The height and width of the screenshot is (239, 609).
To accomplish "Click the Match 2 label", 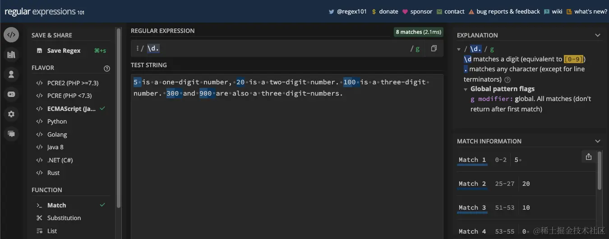I will click(x=472, y=184).
